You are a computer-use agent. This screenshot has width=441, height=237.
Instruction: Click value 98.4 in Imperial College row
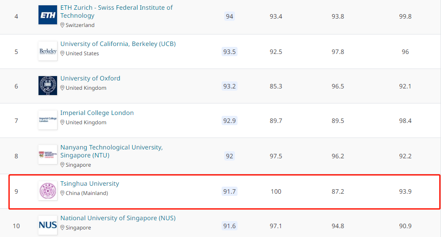pos(405,121)
